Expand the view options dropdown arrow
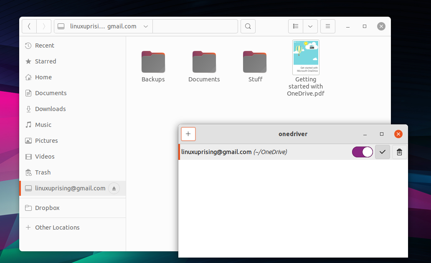This screenshot has width=431, height=263. [310, 26]
